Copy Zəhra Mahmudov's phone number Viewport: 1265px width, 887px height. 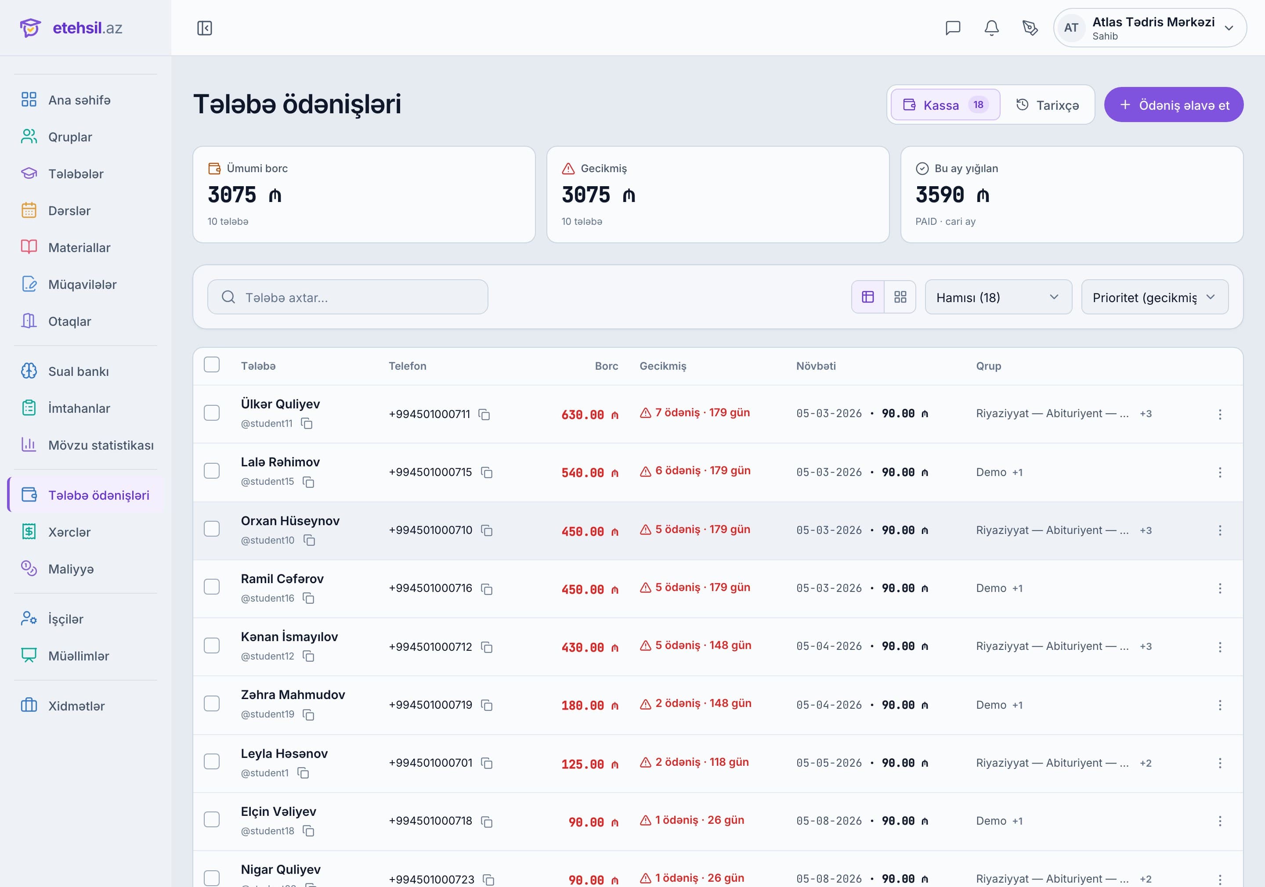(487, 705)
